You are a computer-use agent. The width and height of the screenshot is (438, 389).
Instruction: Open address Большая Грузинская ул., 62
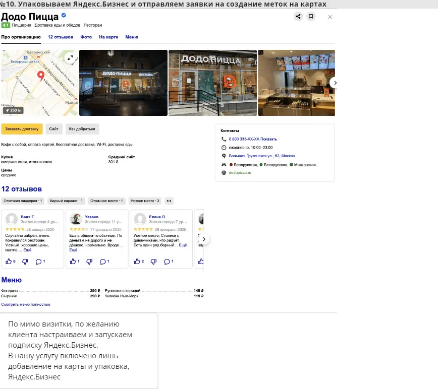tap(262, 156)
